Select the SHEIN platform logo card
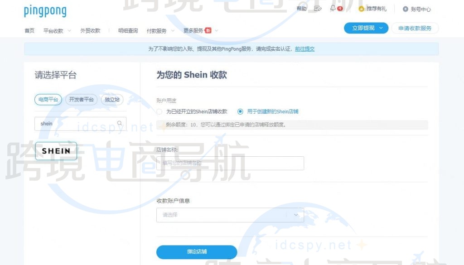This screenshot has height=265, width=464. [56, 151]
